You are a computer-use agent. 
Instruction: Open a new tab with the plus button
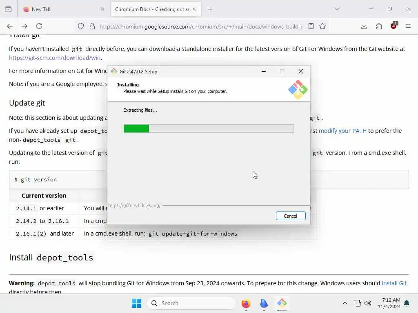point(210,9)
